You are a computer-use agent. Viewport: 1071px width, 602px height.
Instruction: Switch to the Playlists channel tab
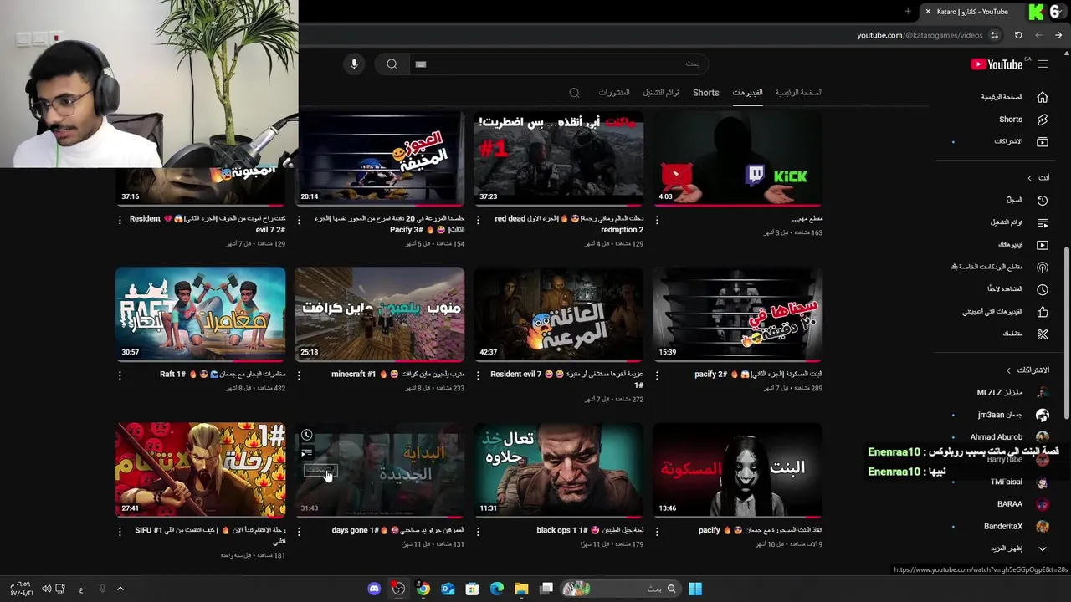661,93
